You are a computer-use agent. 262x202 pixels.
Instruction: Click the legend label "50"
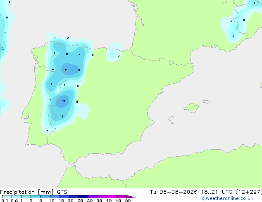coord(128,200)
